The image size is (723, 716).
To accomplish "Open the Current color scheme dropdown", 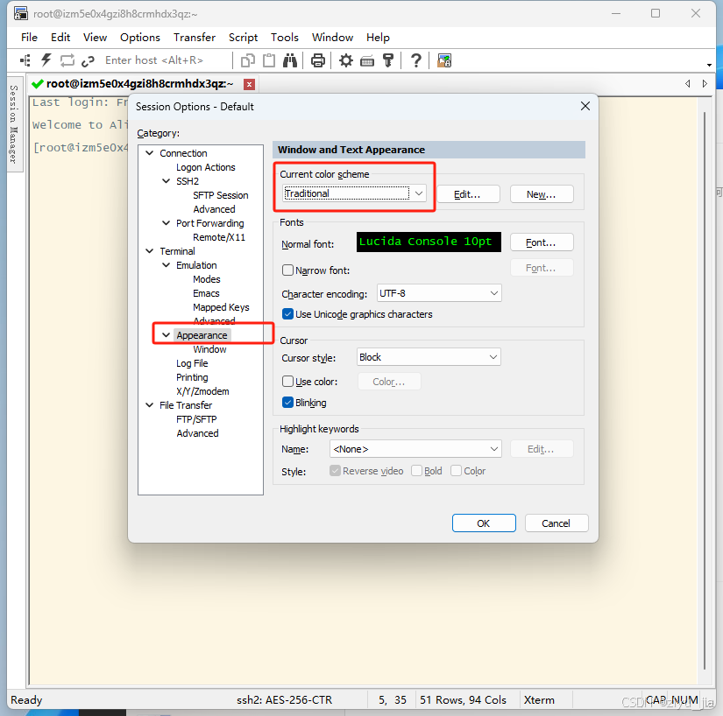I will pos(354,193).
